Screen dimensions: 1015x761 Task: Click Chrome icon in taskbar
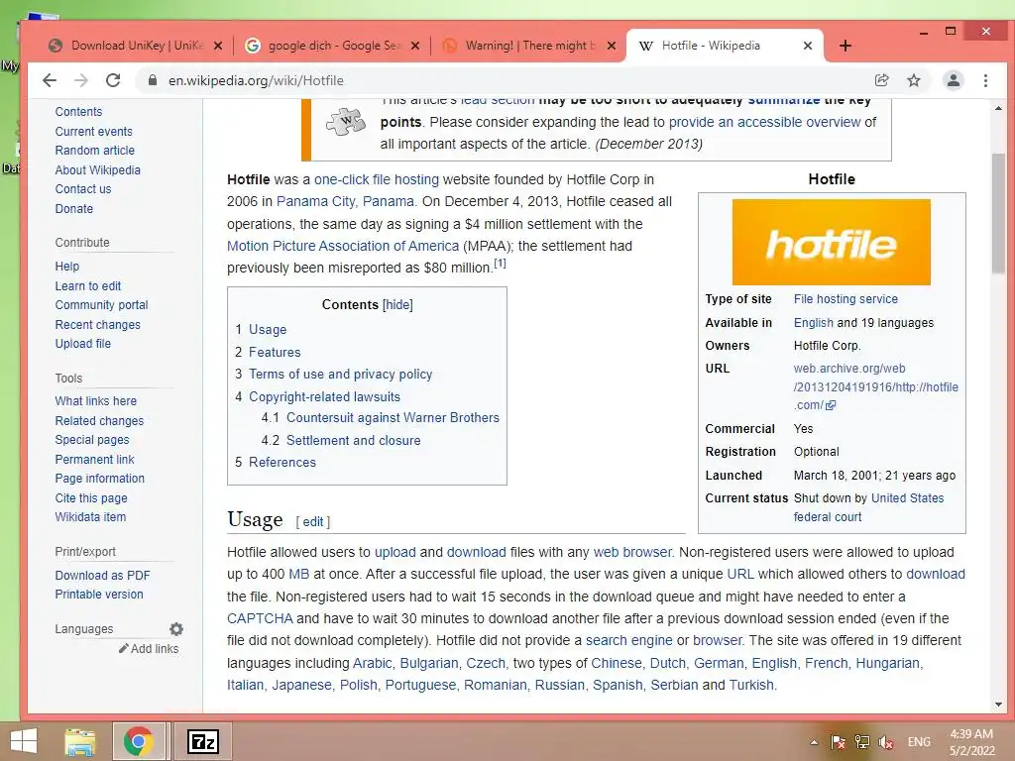139,741
